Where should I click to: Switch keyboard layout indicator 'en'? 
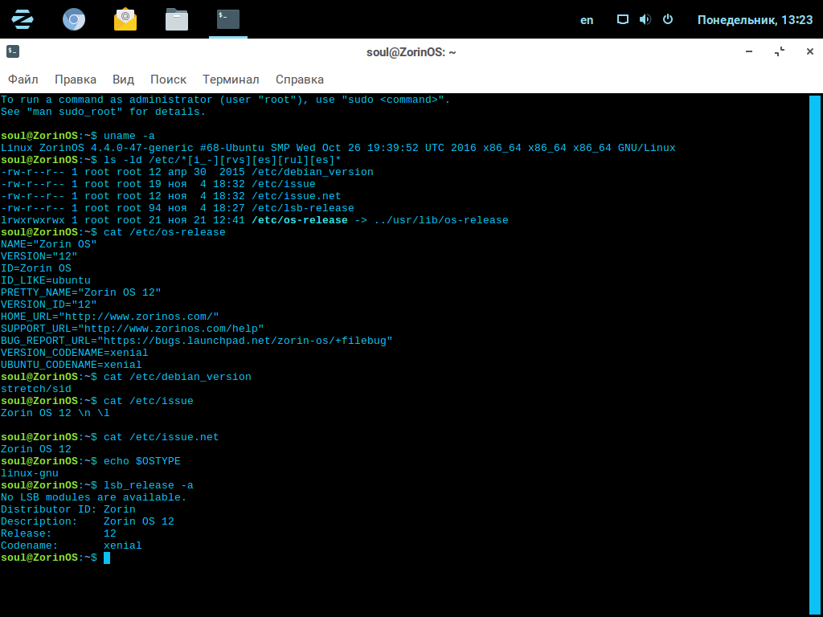[x=586, y=20]
